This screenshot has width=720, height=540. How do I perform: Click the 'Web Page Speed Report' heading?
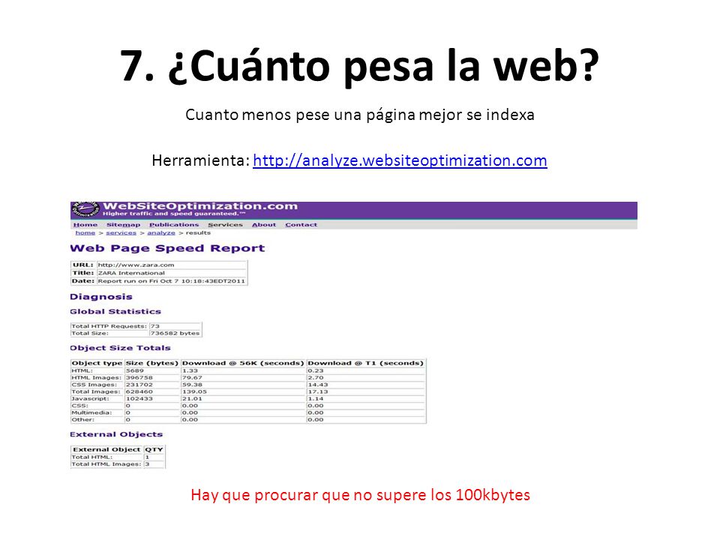(167, 248)
